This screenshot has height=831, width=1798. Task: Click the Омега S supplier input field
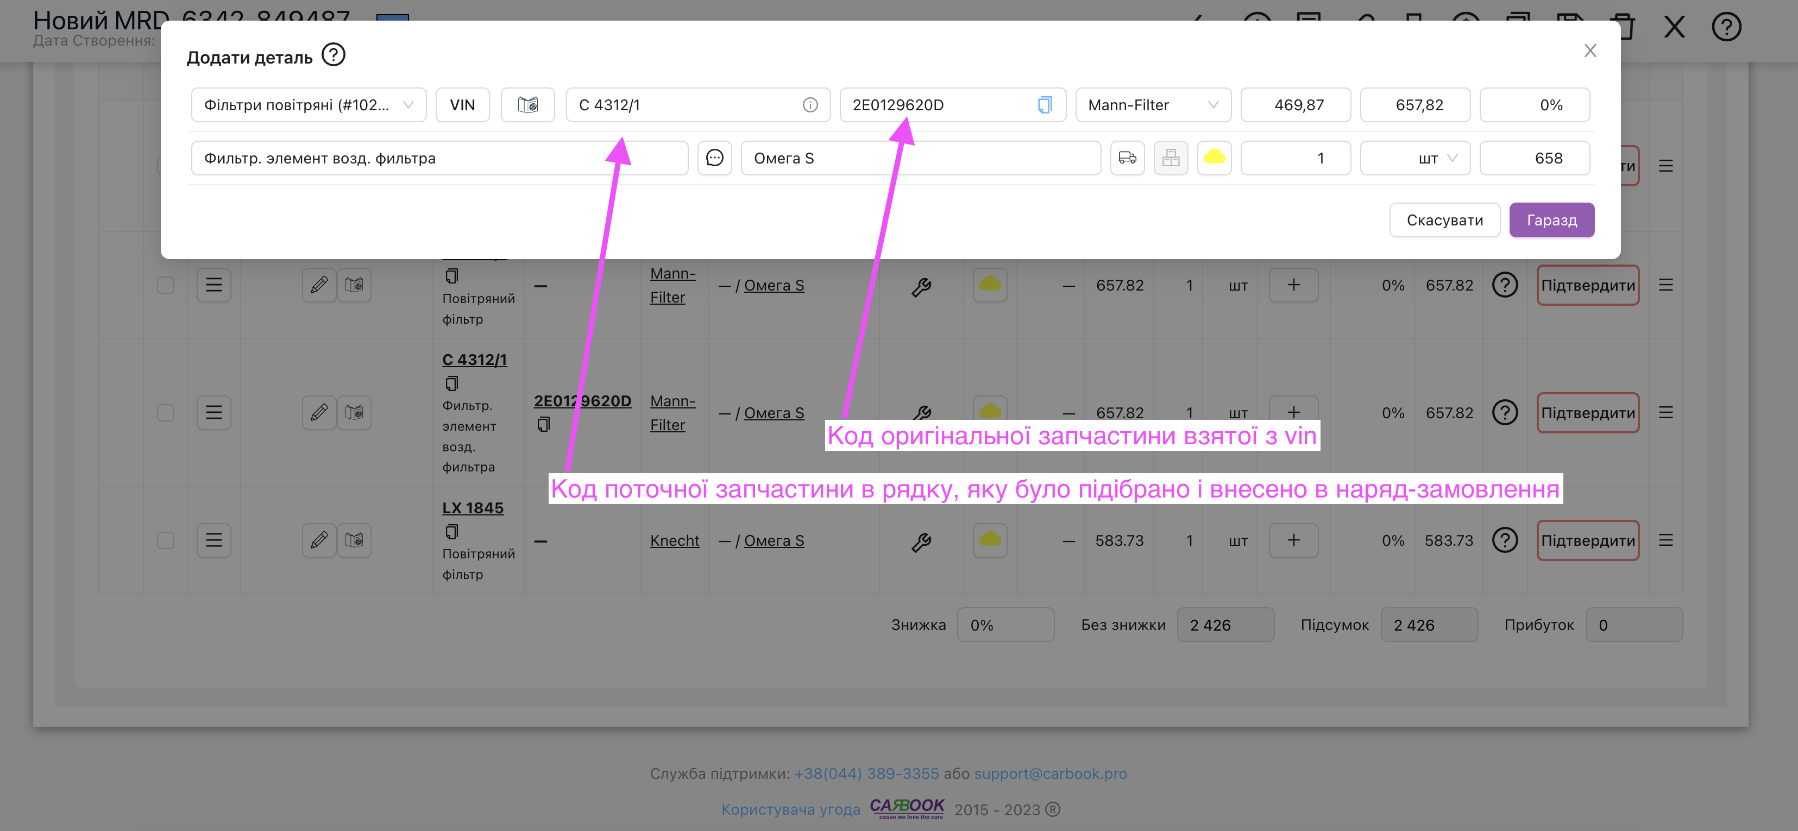pos(920,158)
